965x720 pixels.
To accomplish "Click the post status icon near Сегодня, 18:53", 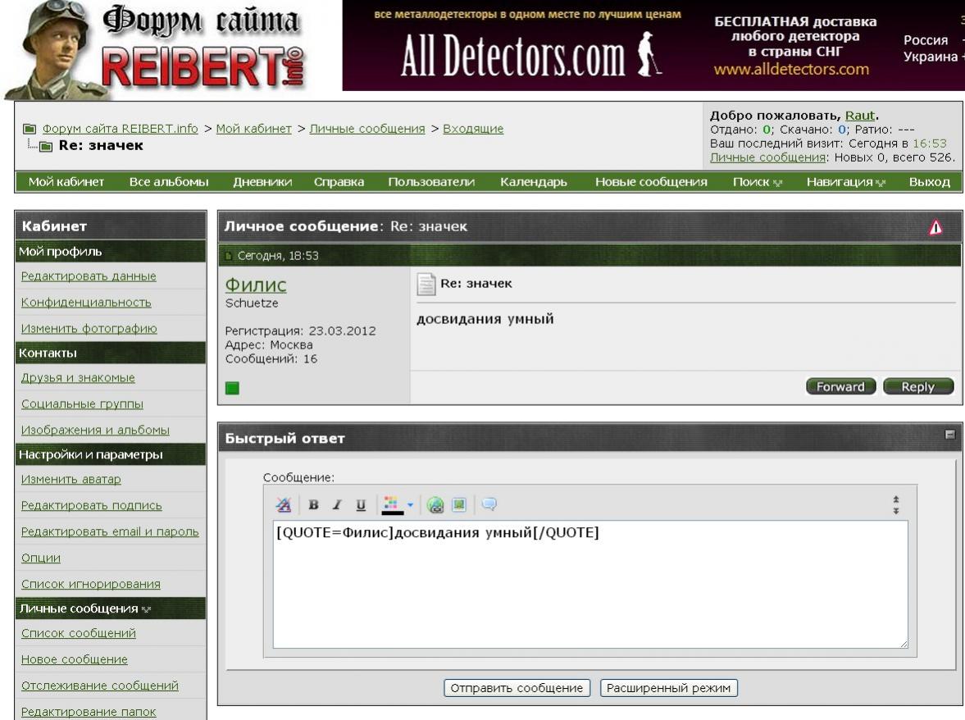I will click(229, 256).
